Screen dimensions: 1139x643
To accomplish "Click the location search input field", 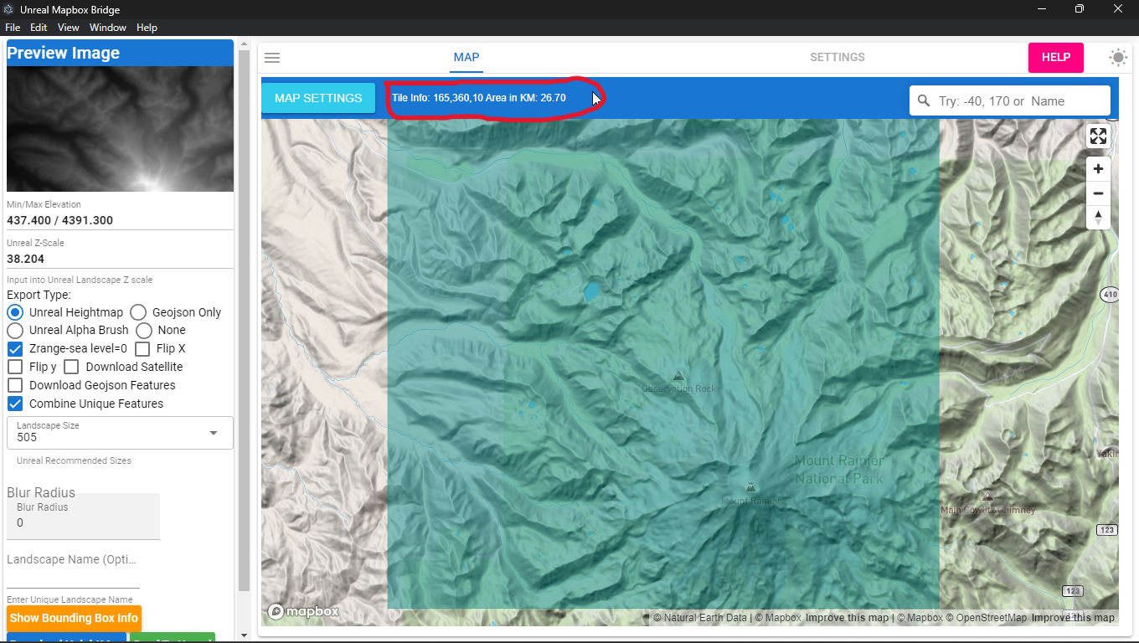I will tap(1020, 101).
